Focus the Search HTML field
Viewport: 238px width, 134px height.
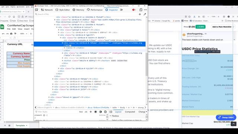coord(87,14)
